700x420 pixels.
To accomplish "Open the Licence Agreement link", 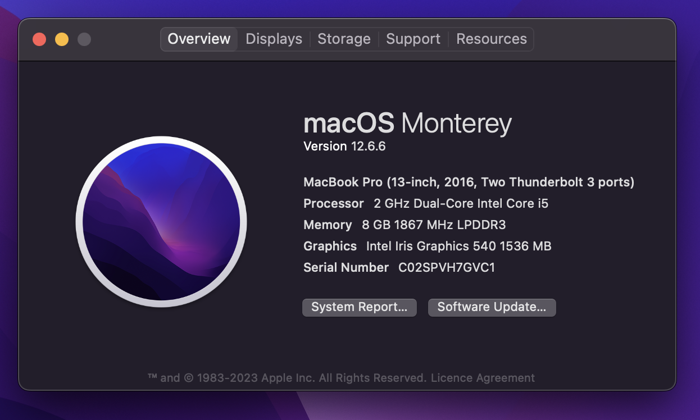I will click(x=483, y=378).
